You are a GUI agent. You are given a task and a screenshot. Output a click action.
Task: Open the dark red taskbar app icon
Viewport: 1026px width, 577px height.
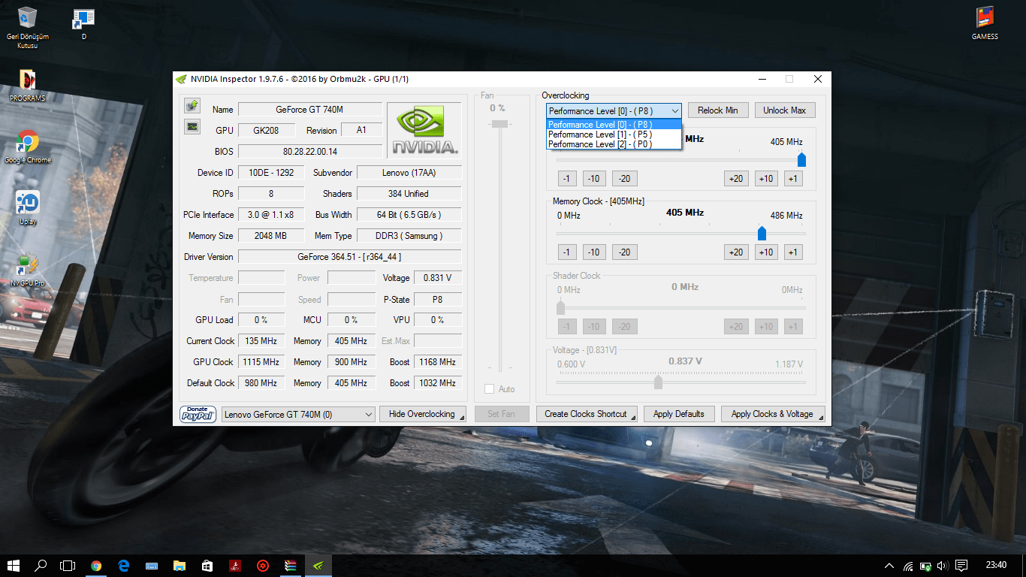coord(235,566)
